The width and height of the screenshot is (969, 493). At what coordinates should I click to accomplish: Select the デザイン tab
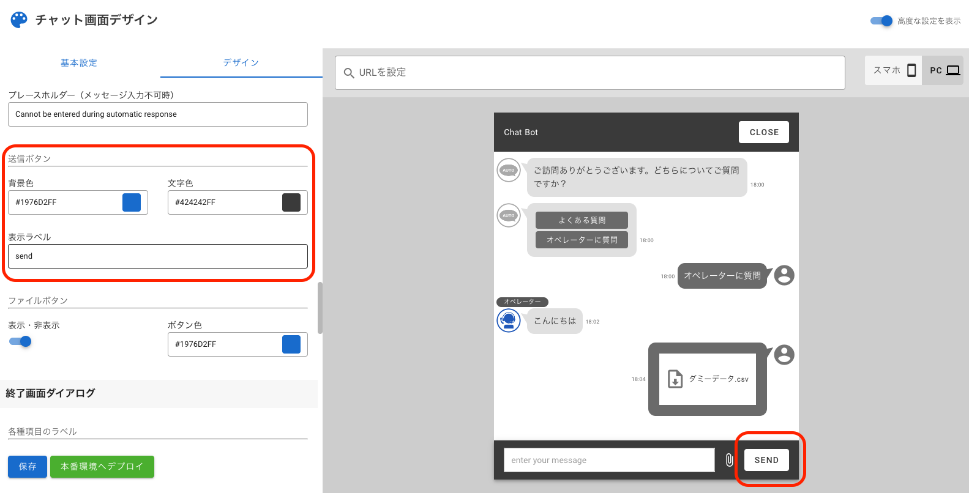click(x=241, y=63)
